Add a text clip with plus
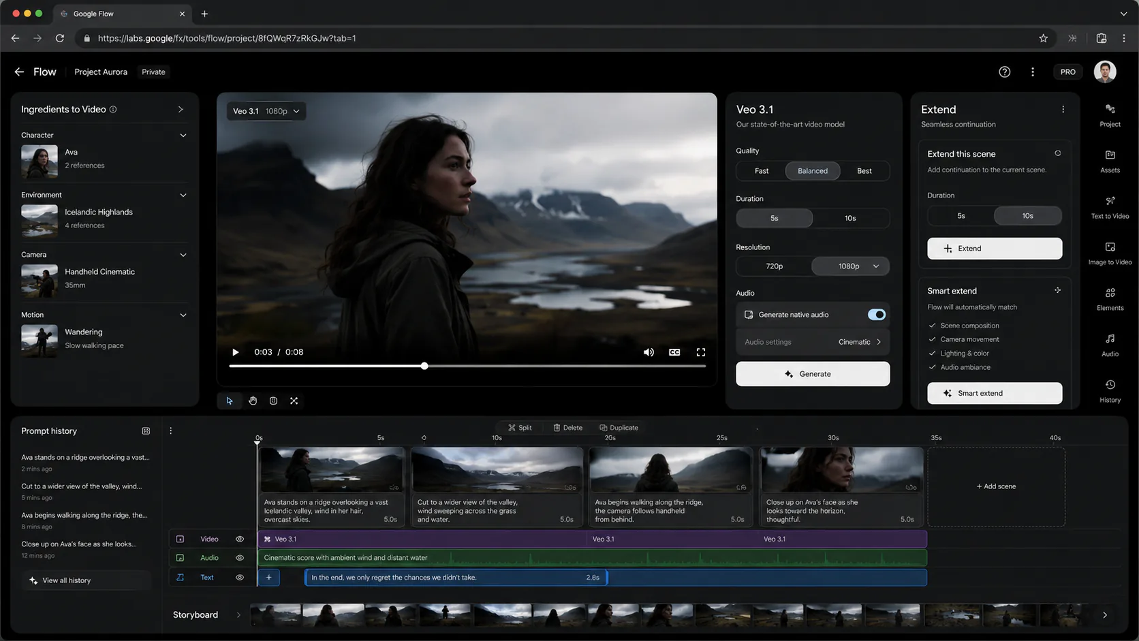This screenshot has height=641, width=1139. (269, 578)
